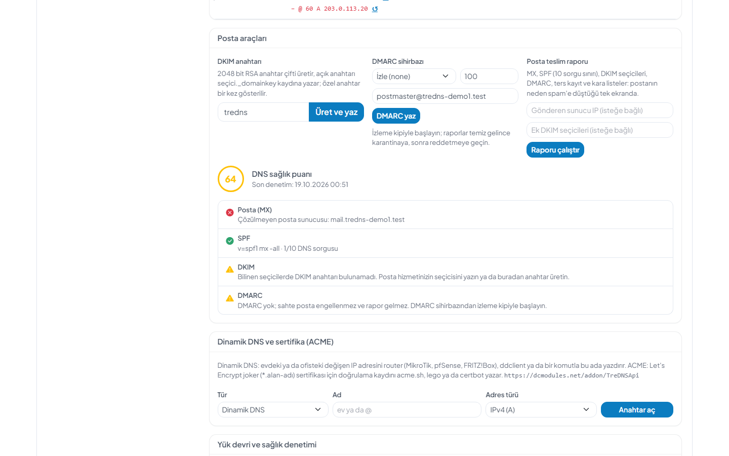Click the DMARC yaz button
This screenshot has width=729, height=456.
point(396,116)
